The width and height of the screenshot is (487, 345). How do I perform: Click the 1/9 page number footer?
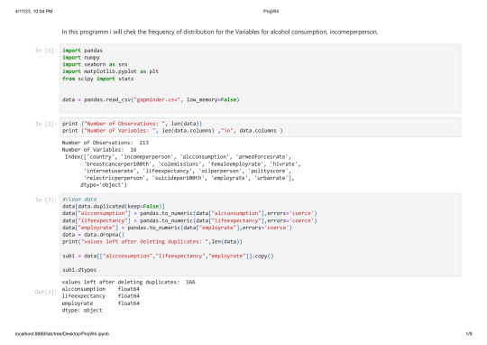coord(469,334)
